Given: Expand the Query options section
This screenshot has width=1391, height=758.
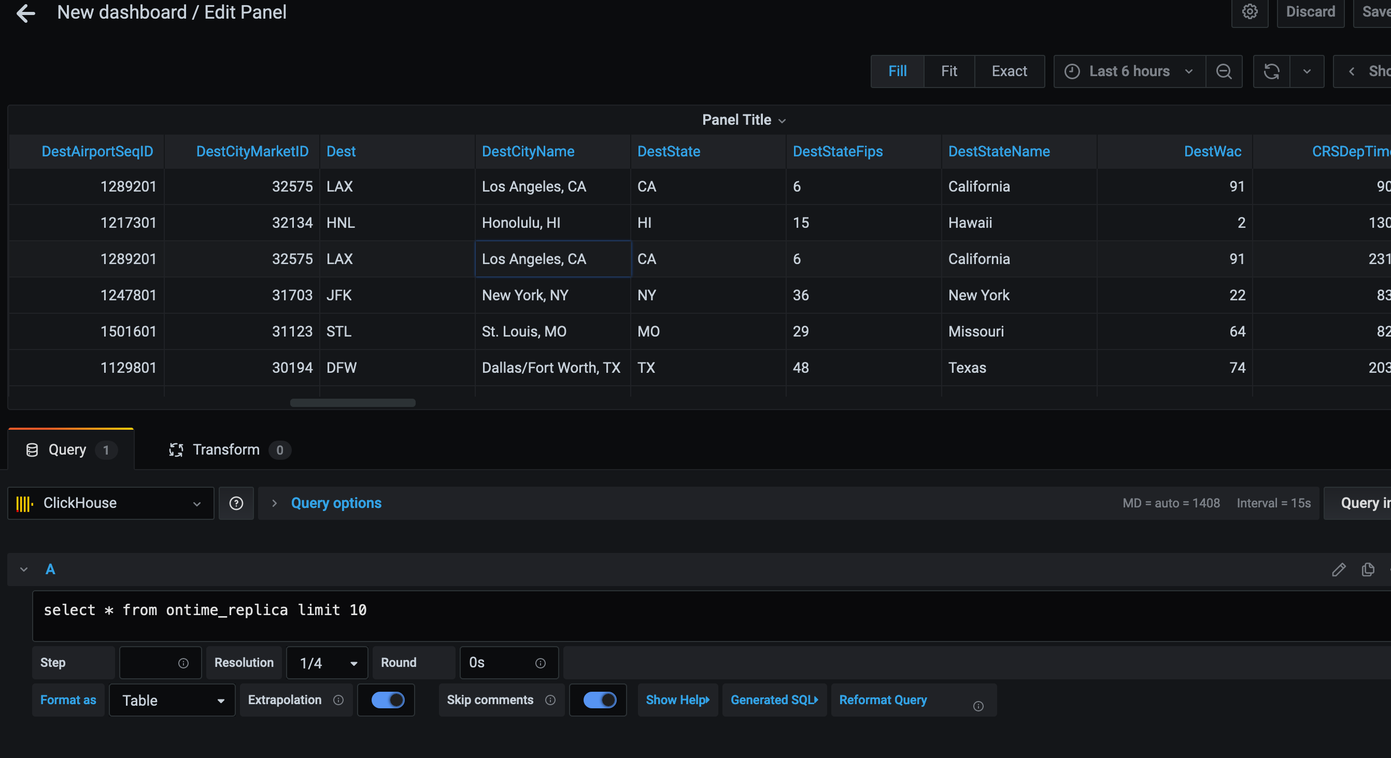Looking at the screenshot, I should (335, 503).
